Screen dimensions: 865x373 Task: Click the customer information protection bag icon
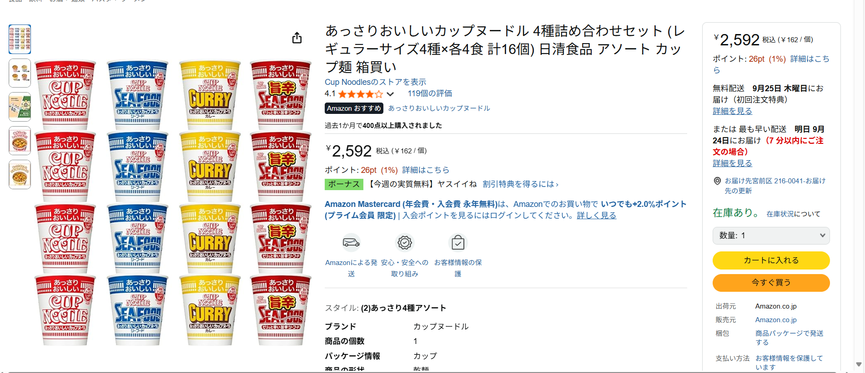[x=458, y=243]
